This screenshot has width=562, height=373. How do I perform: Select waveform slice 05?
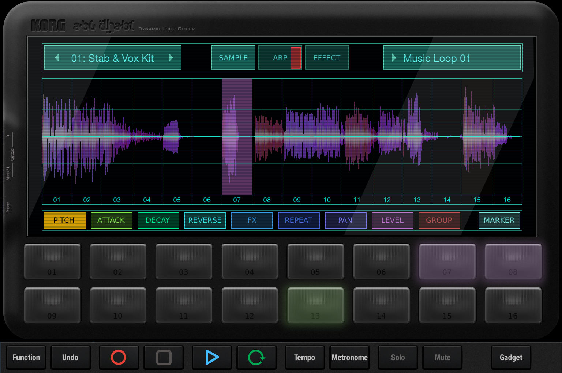[177, 141]
